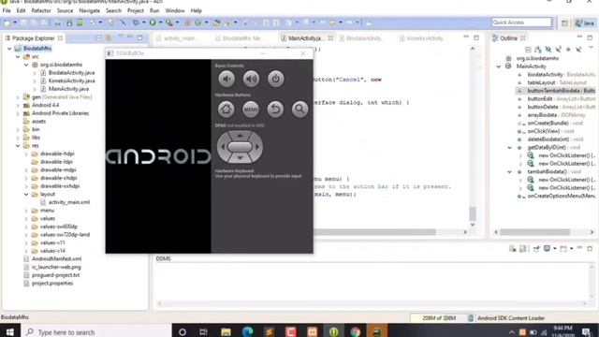The width and height of the screenshot is (599, 337).
Task: Click in the Quick Access field
Action: click(x=521, y=22)
